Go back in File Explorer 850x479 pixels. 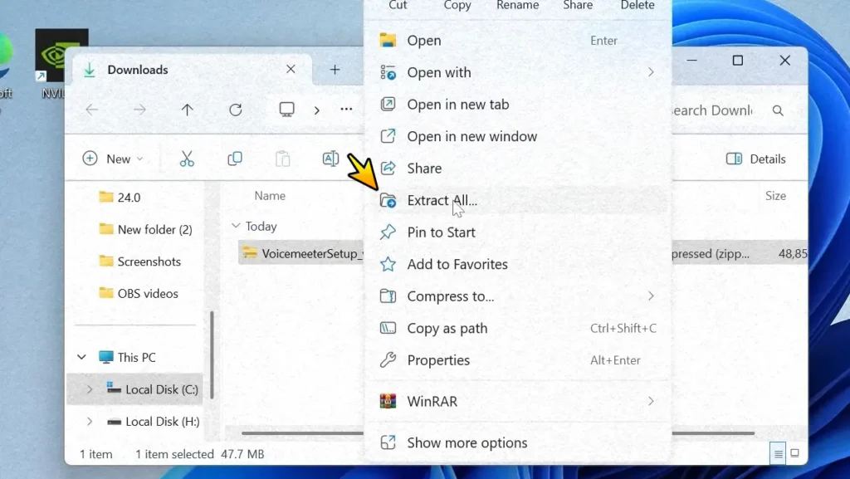tap(92, 110)
